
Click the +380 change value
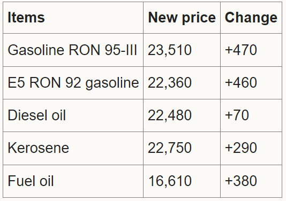(x=241, y=181)
